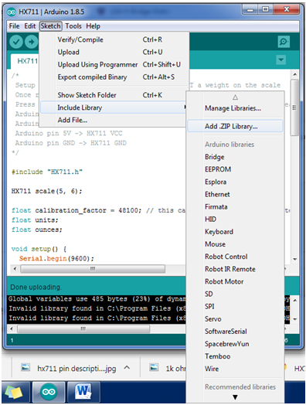Open the File menu
This screenshot has width=306, height=405.
click(14, 26)
